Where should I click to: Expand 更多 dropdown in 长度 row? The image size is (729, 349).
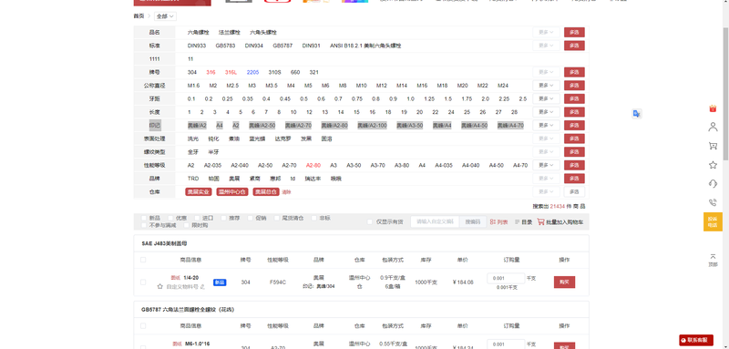[x=546, y=112]
